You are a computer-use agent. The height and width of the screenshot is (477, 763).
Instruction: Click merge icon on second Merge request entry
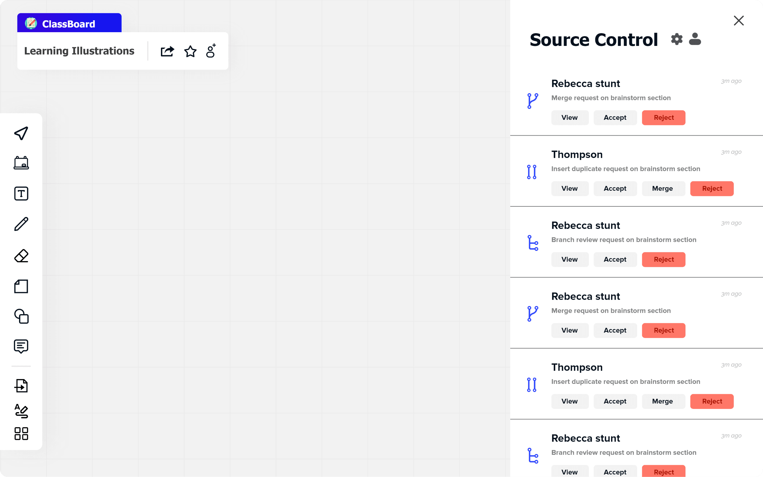533,314
